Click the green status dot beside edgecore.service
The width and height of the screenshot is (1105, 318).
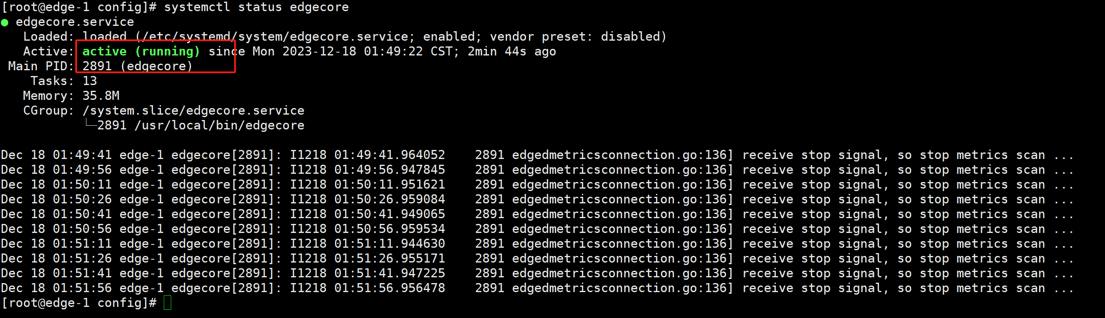[x=5, y=22]
